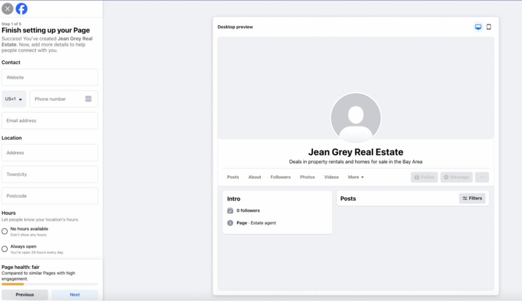522x301 pixels.
Task: Click the Website input field
Action: 49,77
